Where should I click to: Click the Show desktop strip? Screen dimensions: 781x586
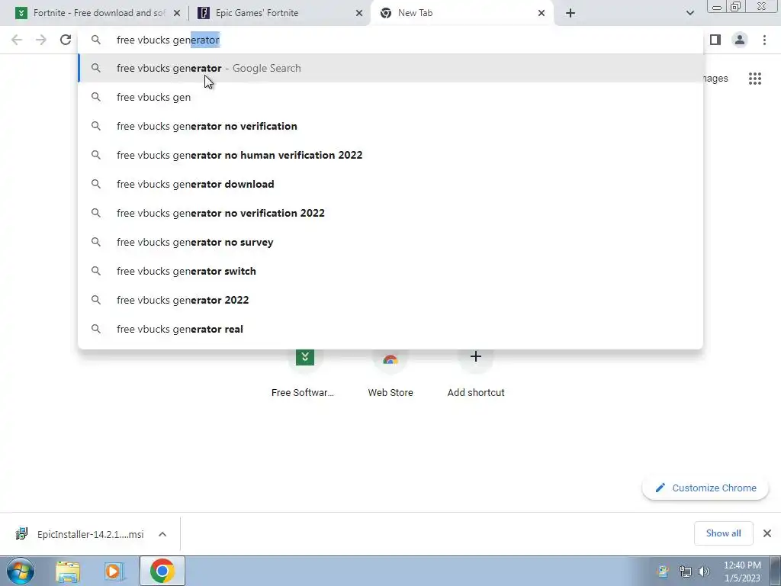776,571
